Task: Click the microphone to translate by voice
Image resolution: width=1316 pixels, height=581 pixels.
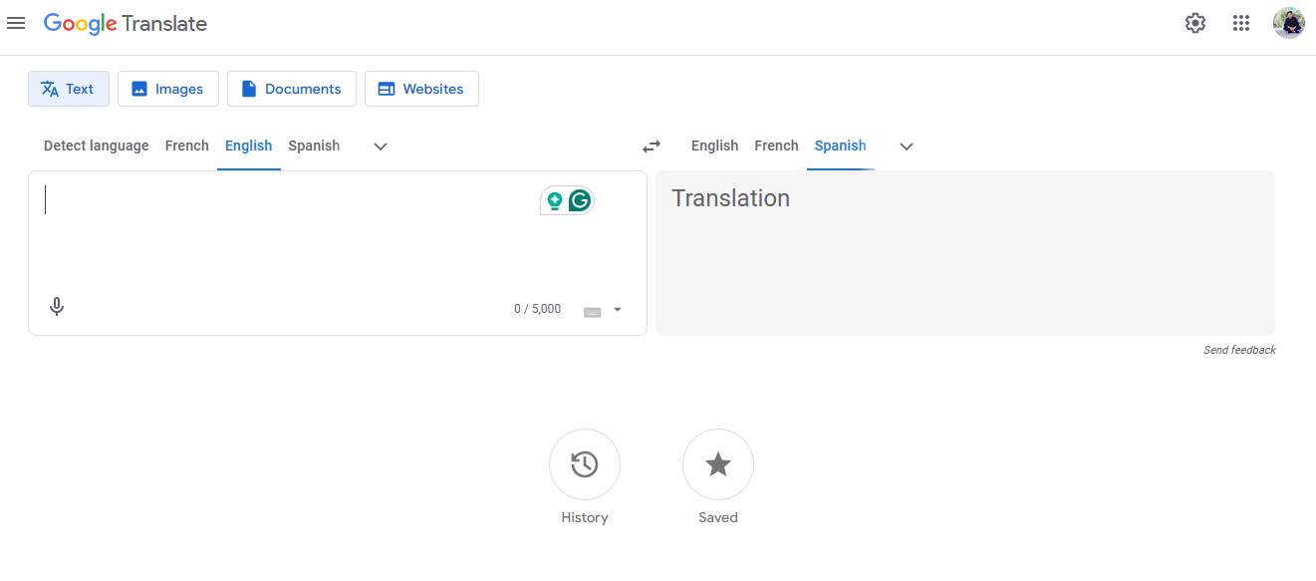Action: [57, 306]
